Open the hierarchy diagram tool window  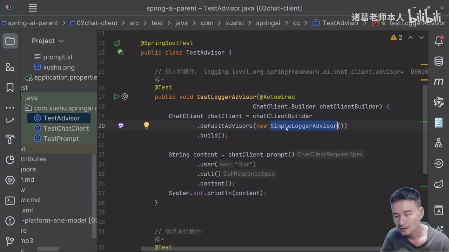[438, 143]
